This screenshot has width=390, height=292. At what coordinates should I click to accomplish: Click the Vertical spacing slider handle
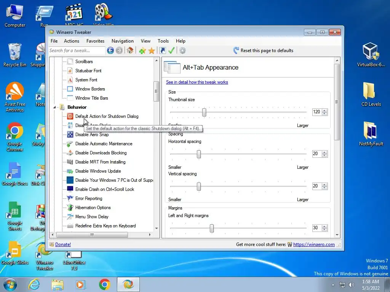(x=199, y=186)
